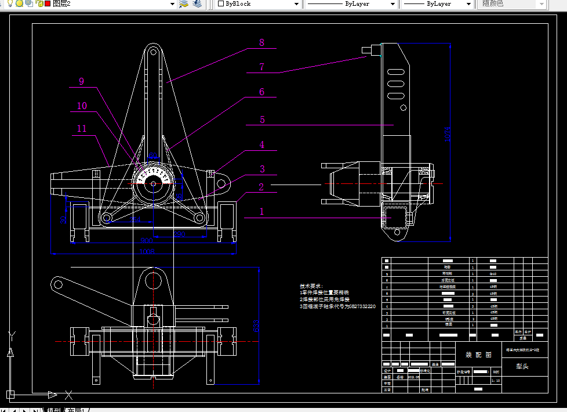
Task: Click Make Object's Layer Current icon
Action: pos(184,4)
